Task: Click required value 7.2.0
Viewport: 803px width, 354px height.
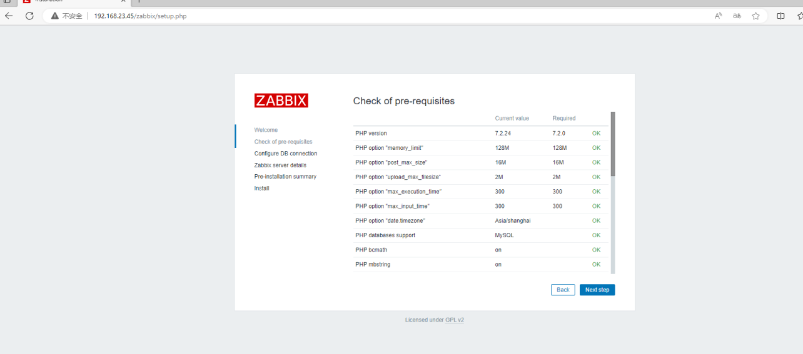Action: 558,133
